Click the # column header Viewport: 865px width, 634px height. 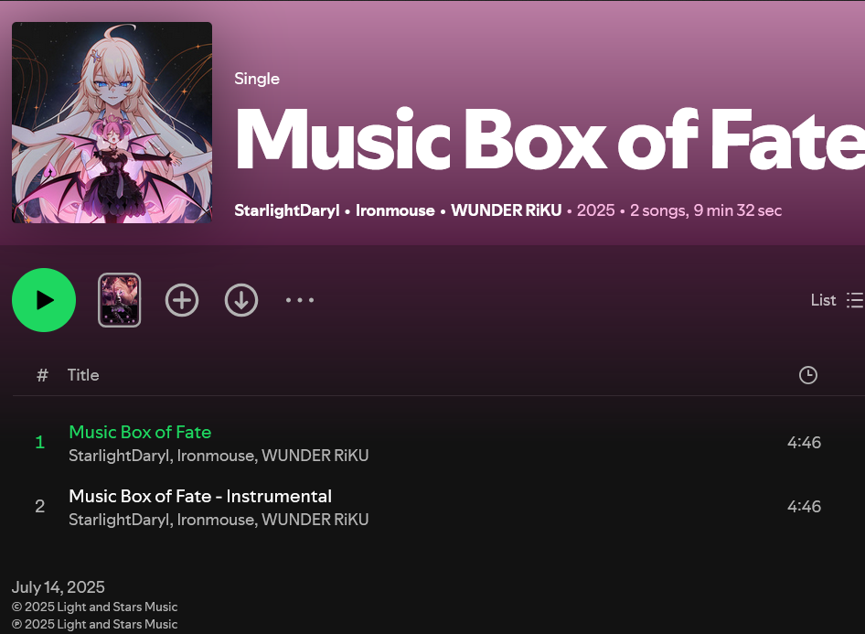coord(42,375)
